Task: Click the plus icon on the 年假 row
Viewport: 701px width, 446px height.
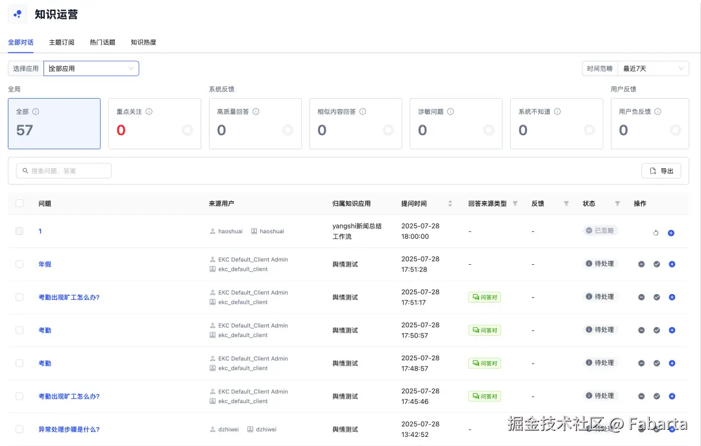Action: [672, 264]
